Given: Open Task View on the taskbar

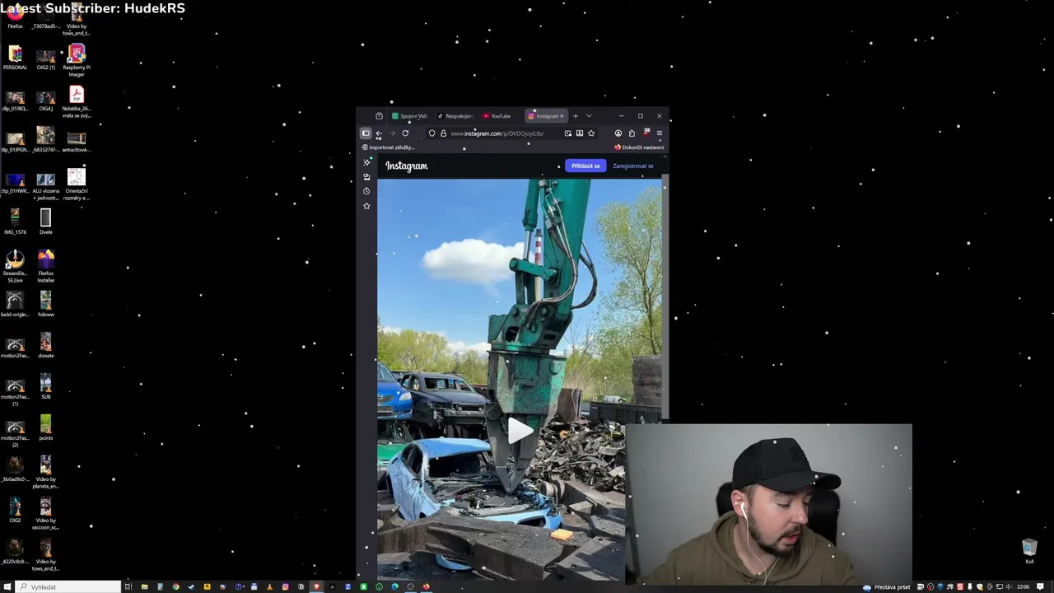Looking at the screenshot, I should (x=128, y=586).
